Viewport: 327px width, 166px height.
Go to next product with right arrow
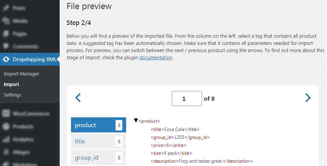coord(308,98)
